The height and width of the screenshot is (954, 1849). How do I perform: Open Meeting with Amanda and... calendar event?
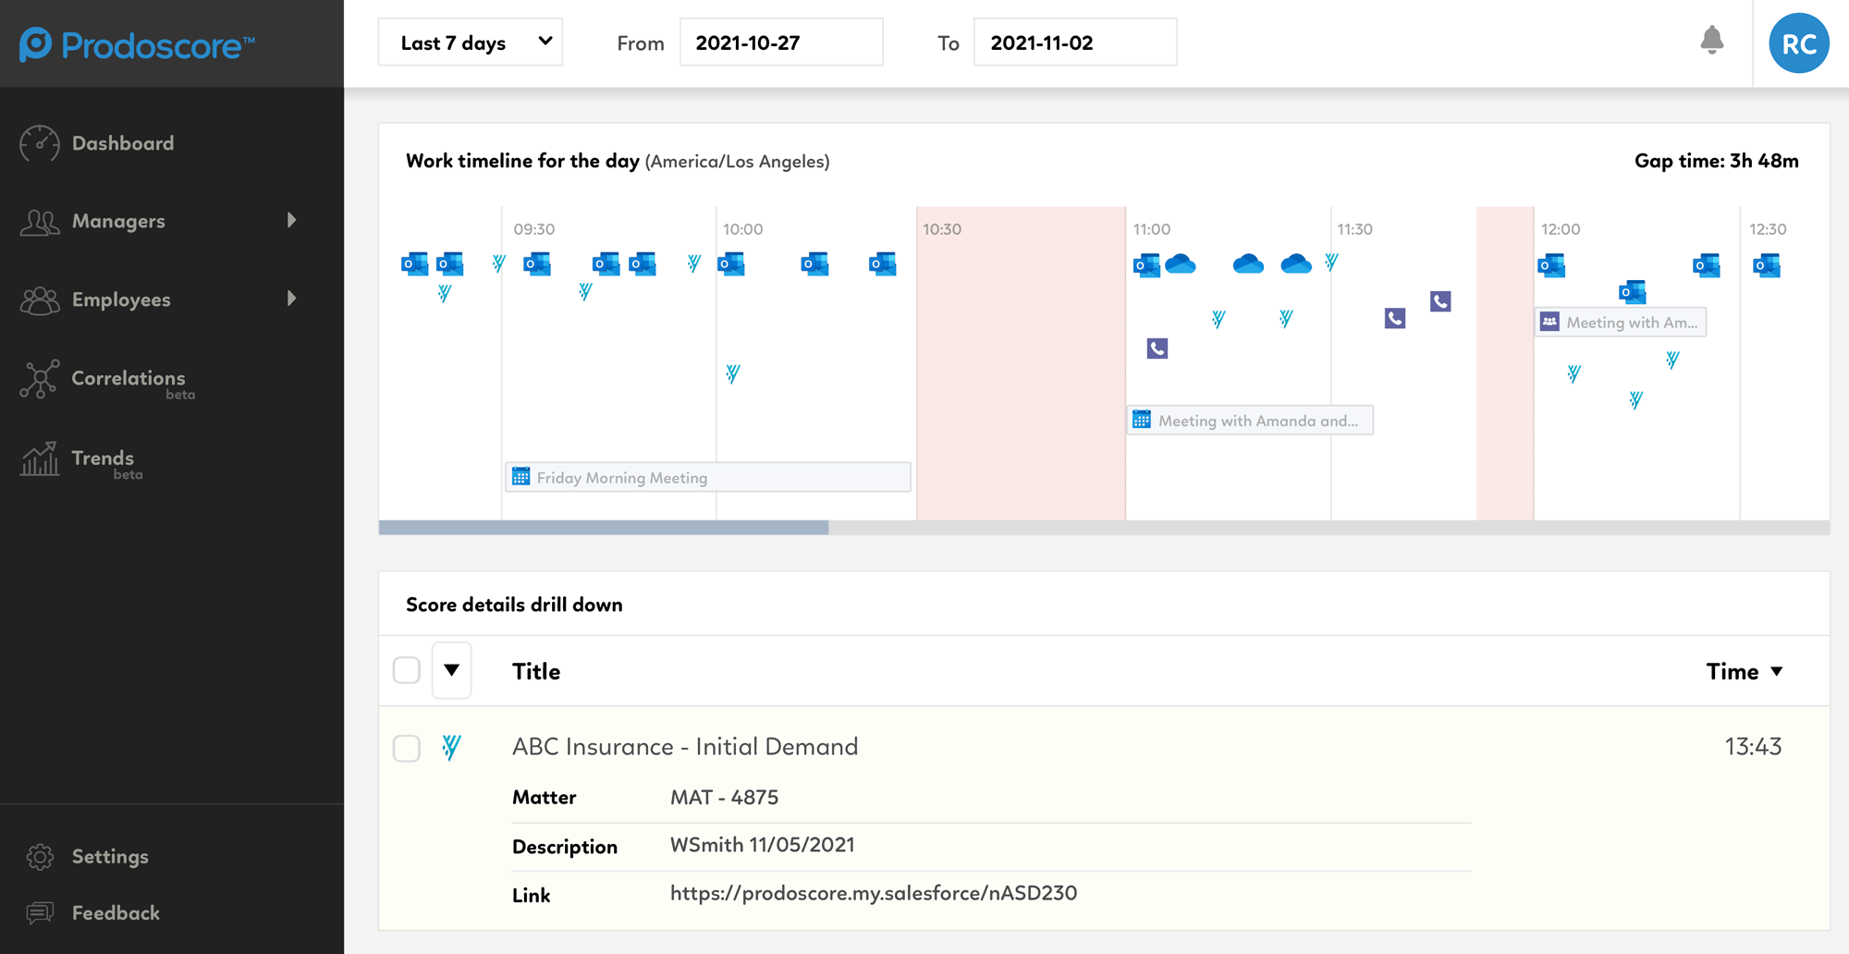pos(1250,421)
